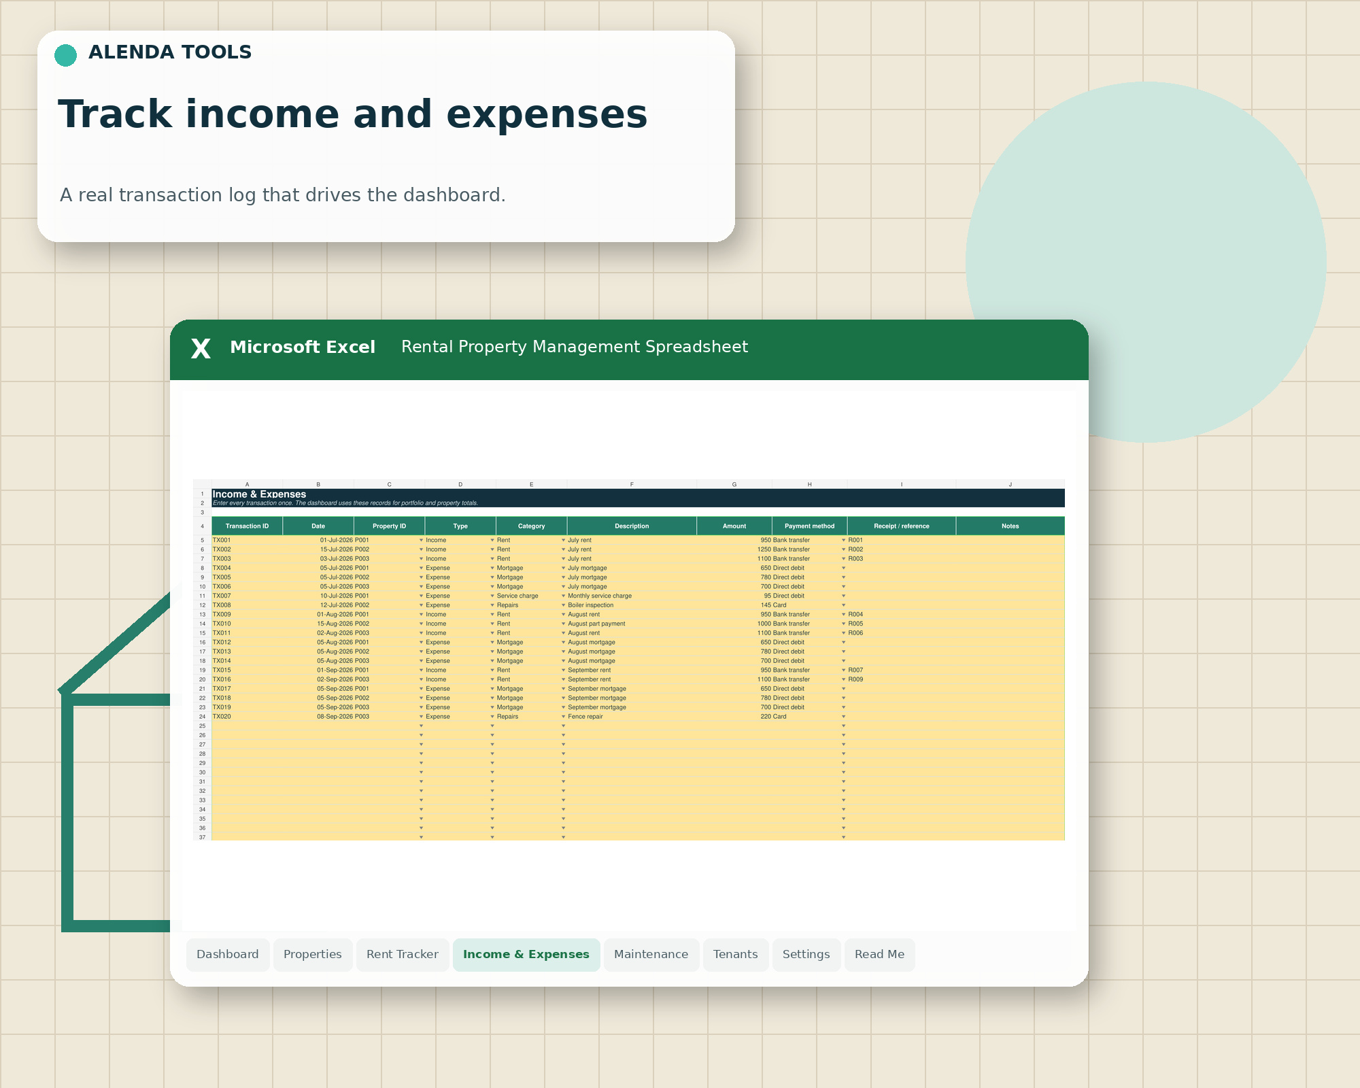Open Payment method dropdown in TX020 row
1360x1088 pixels.
point(844,717)
